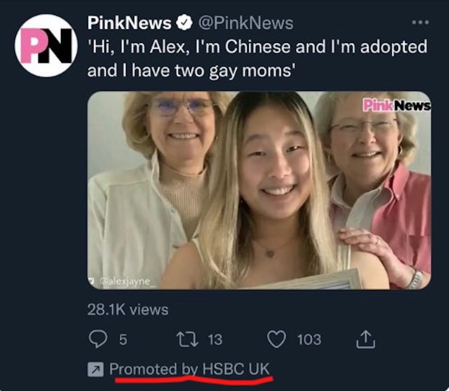
Task: Click the retweet count showing 13
Action: (215, 340)
